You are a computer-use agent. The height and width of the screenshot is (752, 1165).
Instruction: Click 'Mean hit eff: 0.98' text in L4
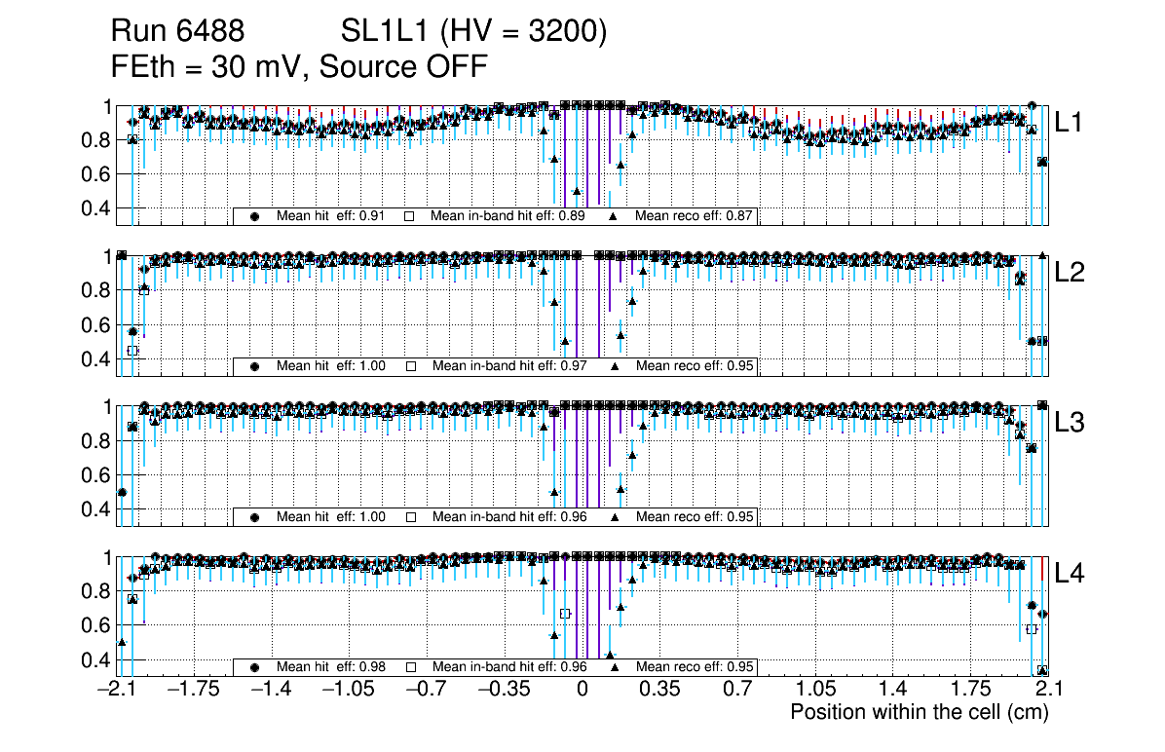tap(331, 667)
